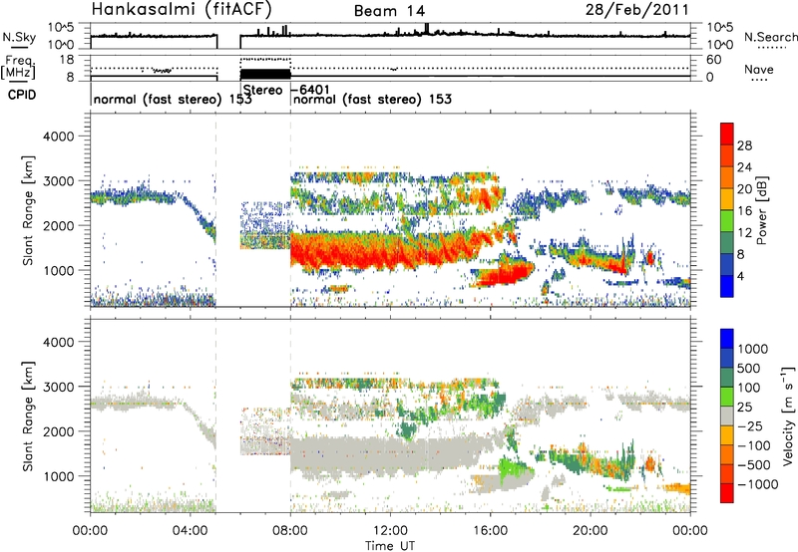Click the 'Stereo -6401' CPID text

pos(286,90)
